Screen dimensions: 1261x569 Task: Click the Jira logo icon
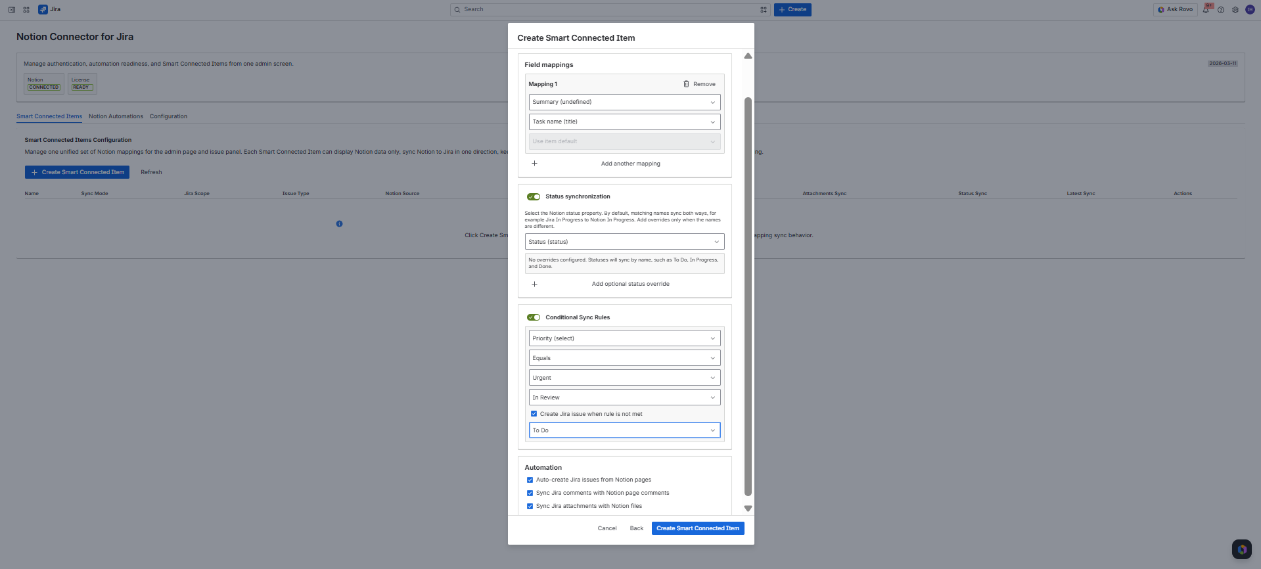click(x=43, y=9)
